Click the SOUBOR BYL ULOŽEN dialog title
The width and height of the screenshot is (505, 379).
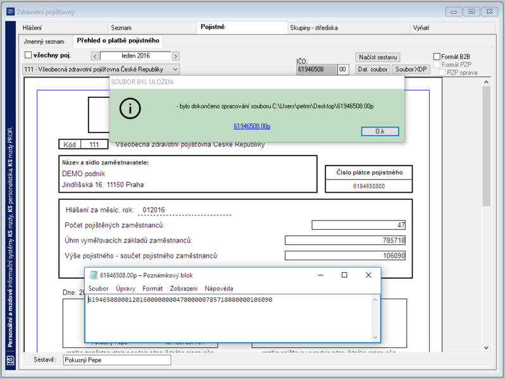142,82
